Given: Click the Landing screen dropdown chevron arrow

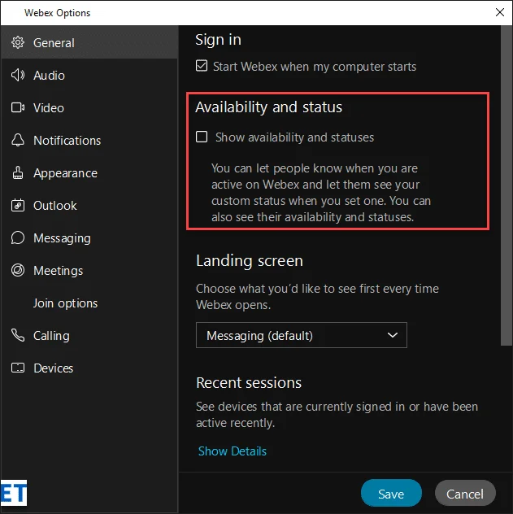Looking at the screenshot, I should 393,335.
